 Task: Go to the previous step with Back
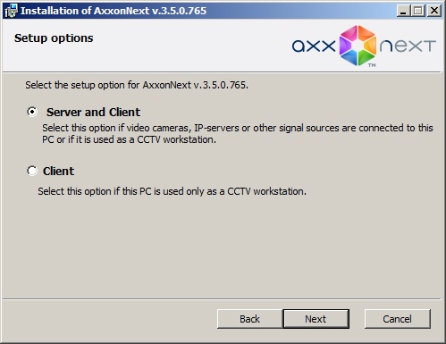coord(249,319)
